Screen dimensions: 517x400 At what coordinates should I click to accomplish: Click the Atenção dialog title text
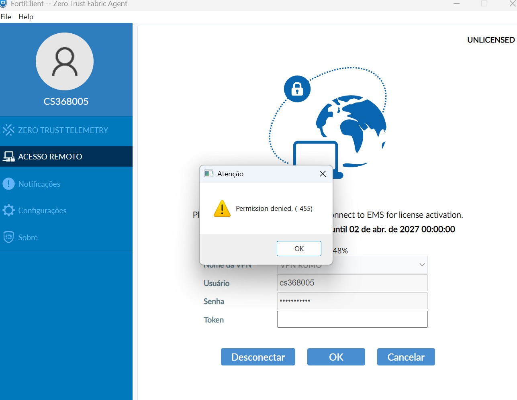[230, 173]
